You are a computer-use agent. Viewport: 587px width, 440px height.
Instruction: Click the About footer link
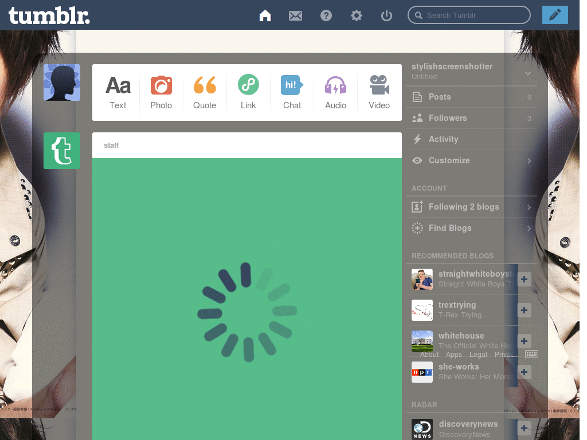pyautogui.click(x=429, y=354)
